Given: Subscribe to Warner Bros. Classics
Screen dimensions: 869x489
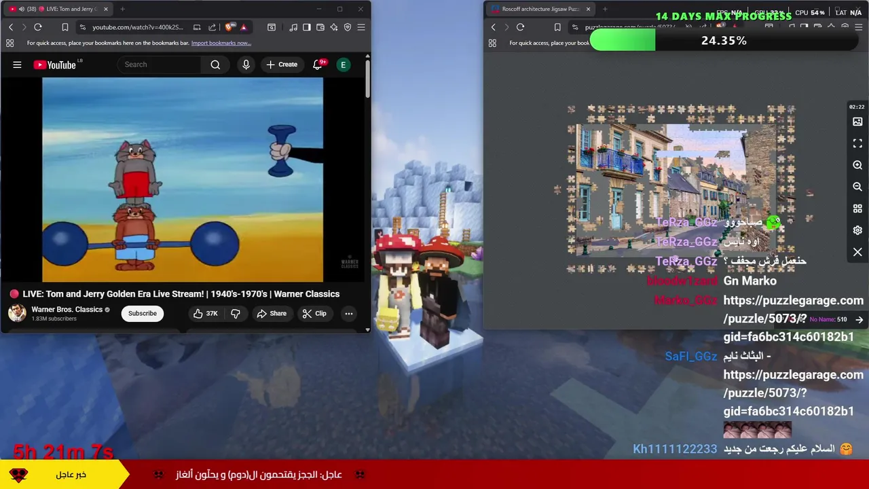Looking at the screenshot, I should [x=143, y=313].
